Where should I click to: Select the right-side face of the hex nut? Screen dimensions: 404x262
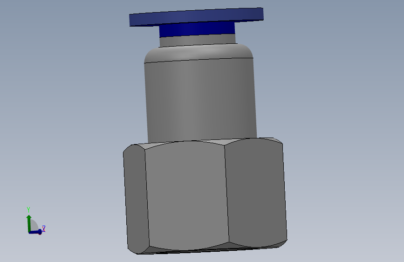256,192
